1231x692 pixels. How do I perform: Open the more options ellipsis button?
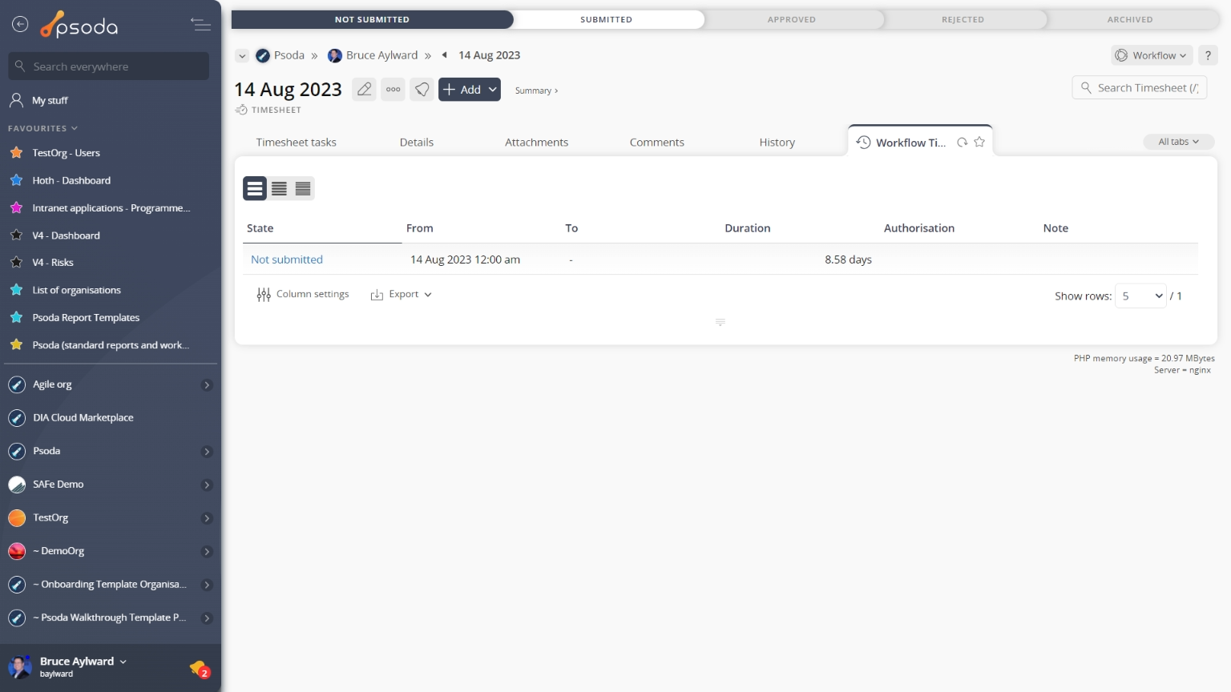(393, 89)
